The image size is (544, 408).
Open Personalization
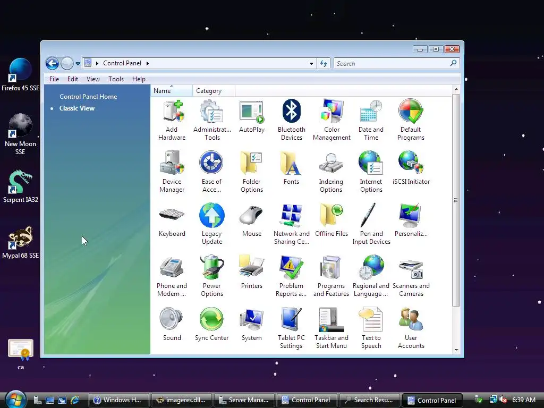411,220
